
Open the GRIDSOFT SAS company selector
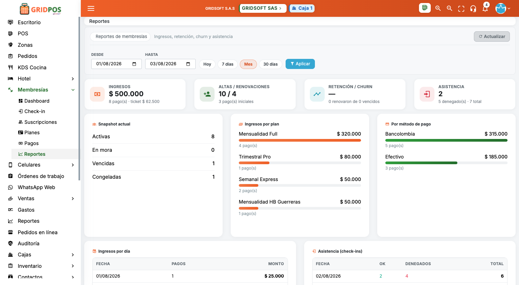pos(263,8)
